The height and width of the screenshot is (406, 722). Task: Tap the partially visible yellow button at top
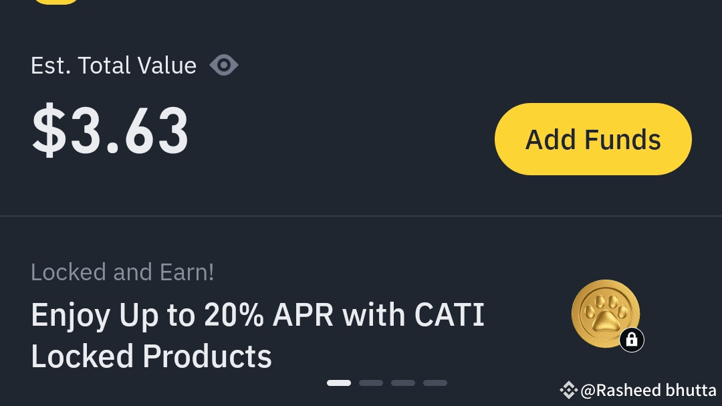tap(57, 2)
